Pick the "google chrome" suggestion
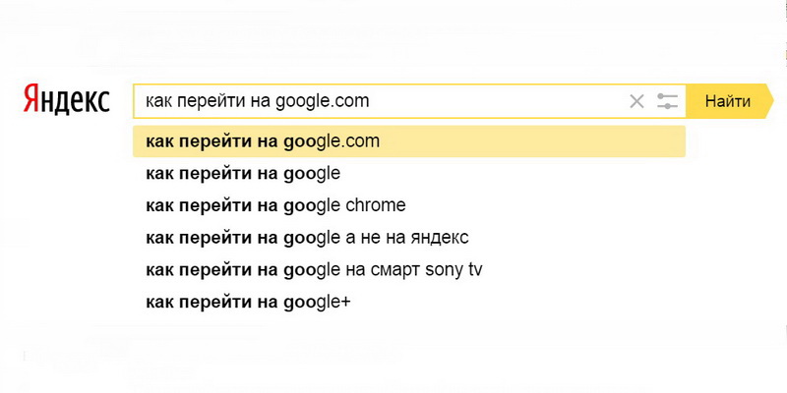The height and width of the screenshot is (393, 787). tap(274, 205)
